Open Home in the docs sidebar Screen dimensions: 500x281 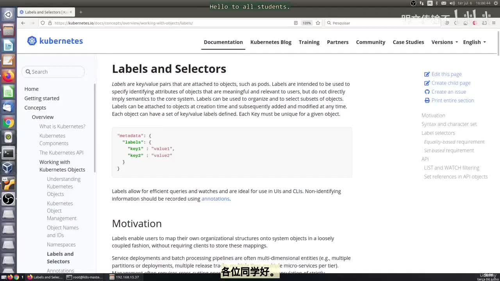(32, 89)
